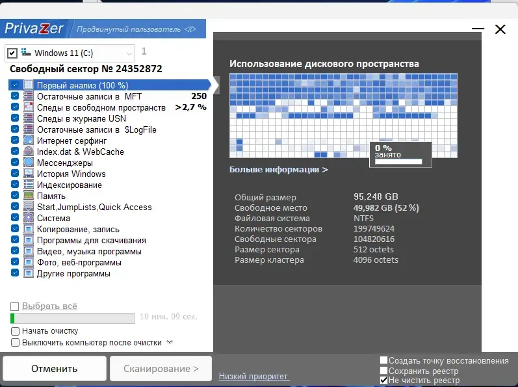This screenshot has height=387, width=518.
Task: Open the Windows 11 (C:) drive dropdown
Action: pos(129,53)
